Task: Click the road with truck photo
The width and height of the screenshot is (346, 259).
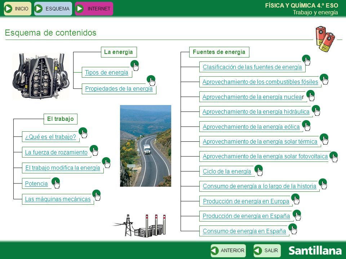Action: point(146,146)
